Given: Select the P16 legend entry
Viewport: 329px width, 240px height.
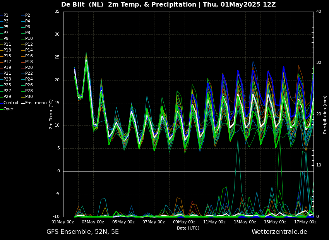Looking at the screenshot, I should tap(29, 56).
